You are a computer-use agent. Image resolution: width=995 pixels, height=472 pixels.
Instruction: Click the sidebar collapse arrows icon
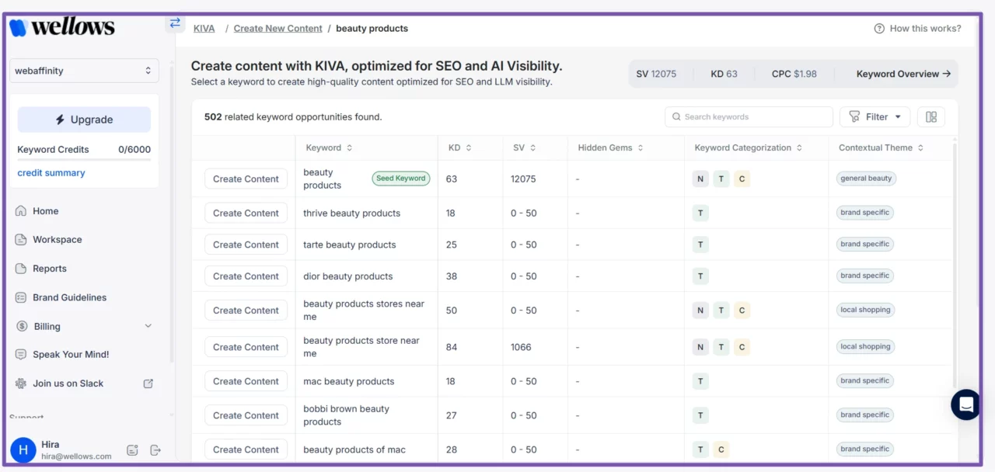click(x=175, y=23)
